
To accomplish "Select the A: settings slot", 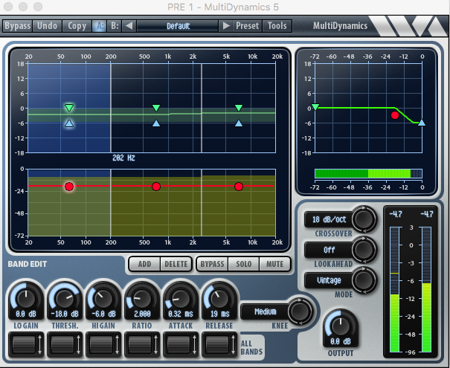I will (100, 26).
